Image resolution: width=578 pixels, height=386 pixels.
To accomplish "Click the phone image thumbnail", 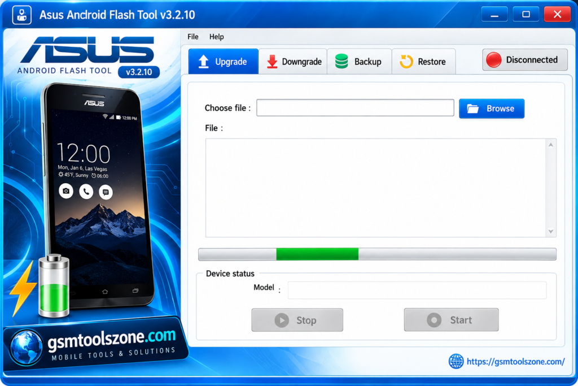I will click(x=98, y=196).
